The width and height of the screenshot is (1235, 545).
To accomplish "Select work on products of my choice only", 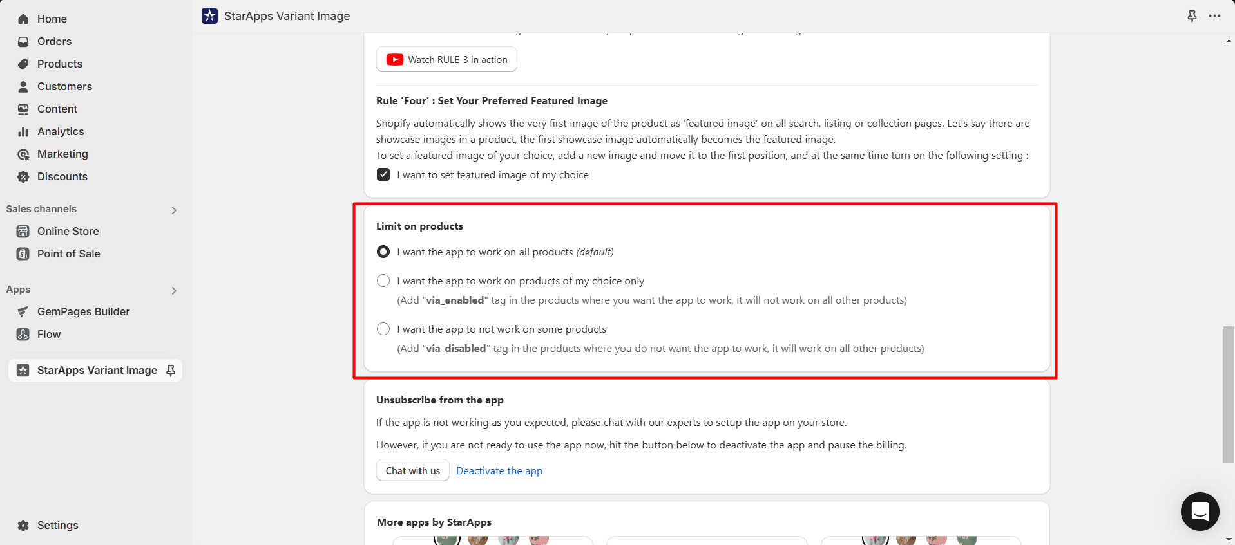I will coord(383,281).
